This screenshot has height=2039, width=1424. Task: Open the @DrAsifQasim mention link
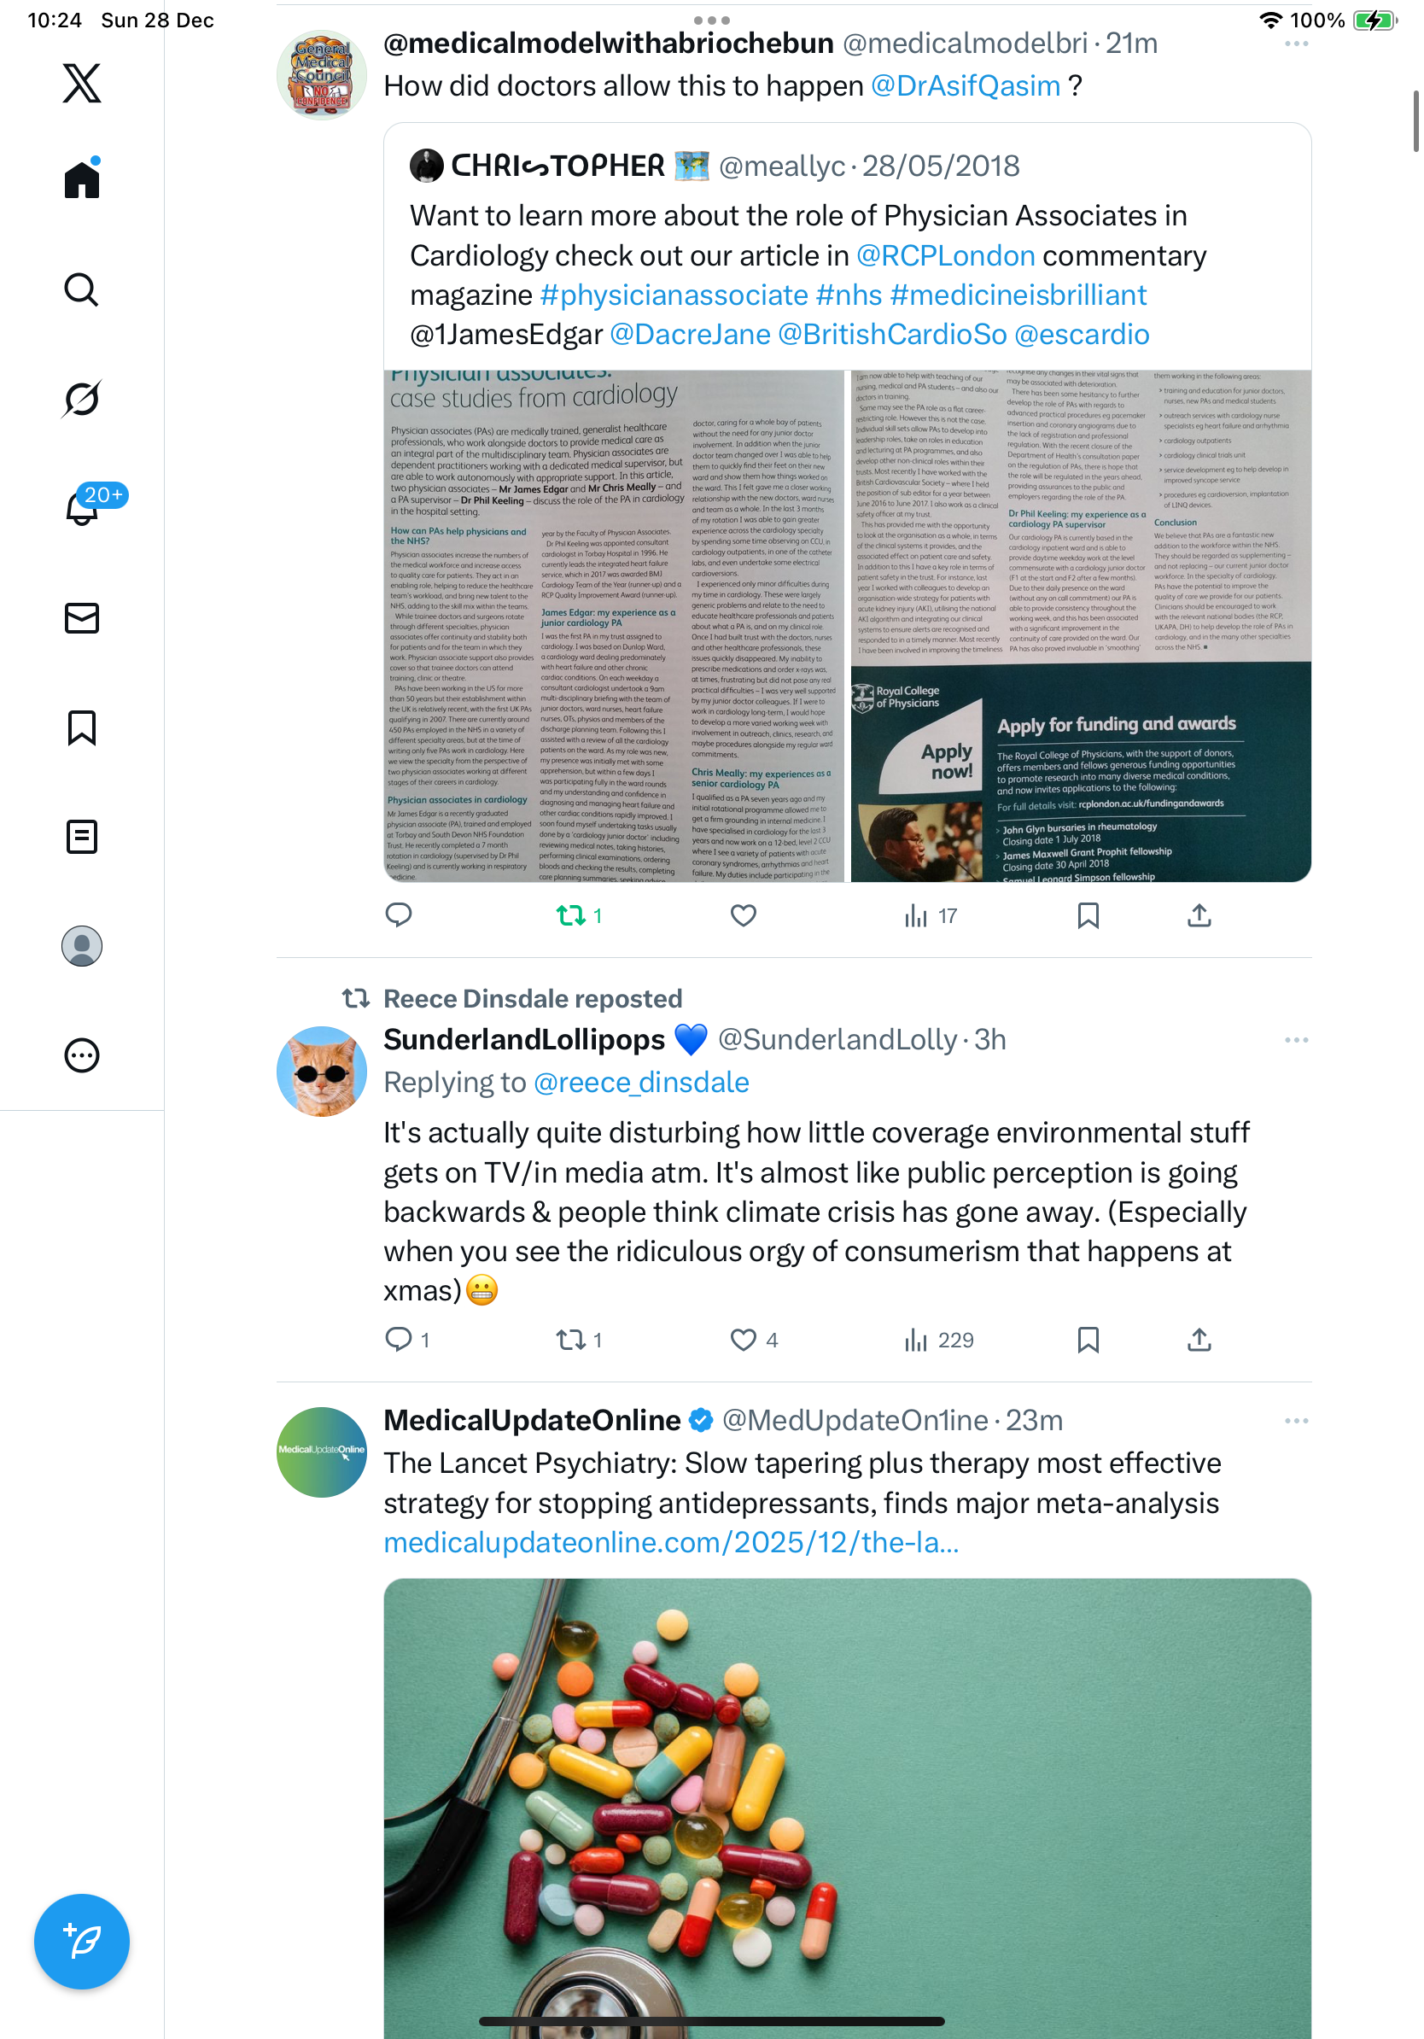click(965, 85)
